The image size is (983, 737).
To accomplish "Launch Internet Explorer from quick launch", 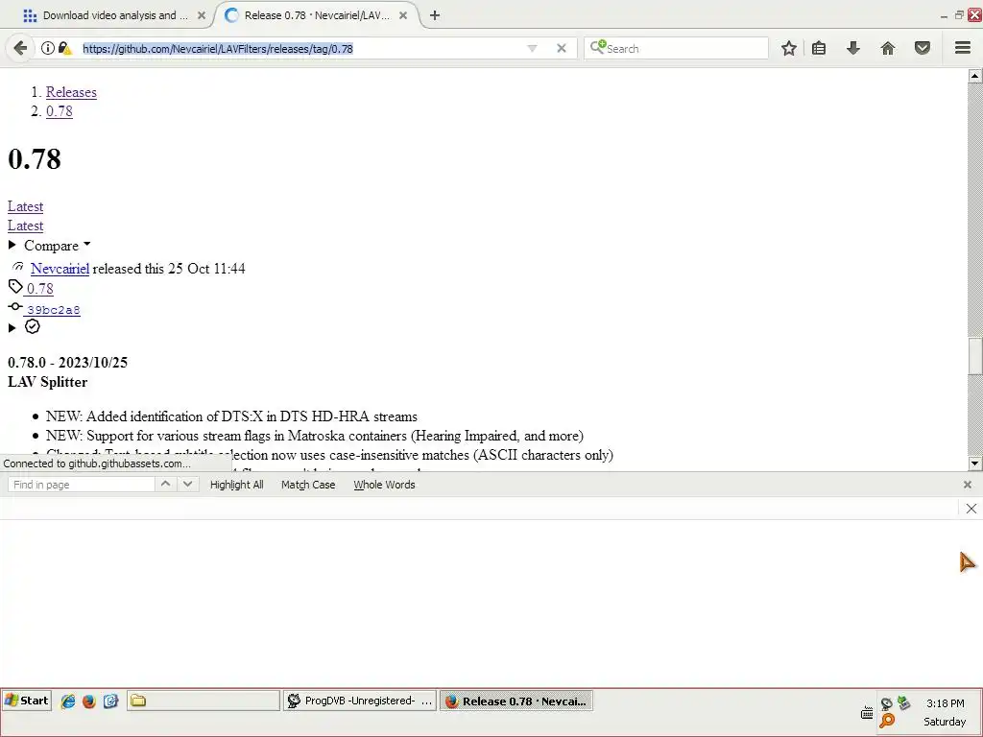I will pos(68,701).
